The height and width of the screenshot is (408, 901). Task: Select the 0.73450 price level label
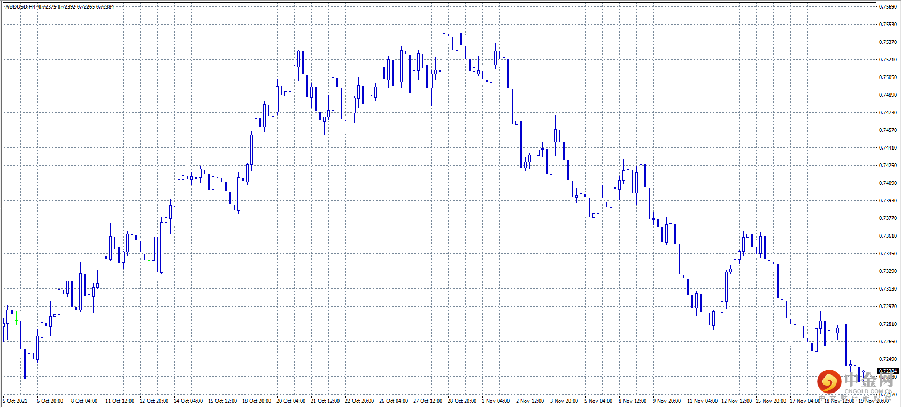point(888,254)
